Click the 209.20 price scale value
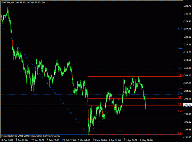Screen dimensions: 192x142 click(188, 75)
